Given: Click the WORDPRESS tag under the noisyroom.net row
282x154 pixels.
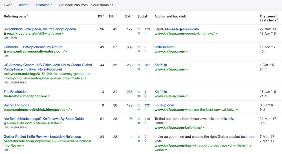Looking at the screenshot, I should point(18,83).
